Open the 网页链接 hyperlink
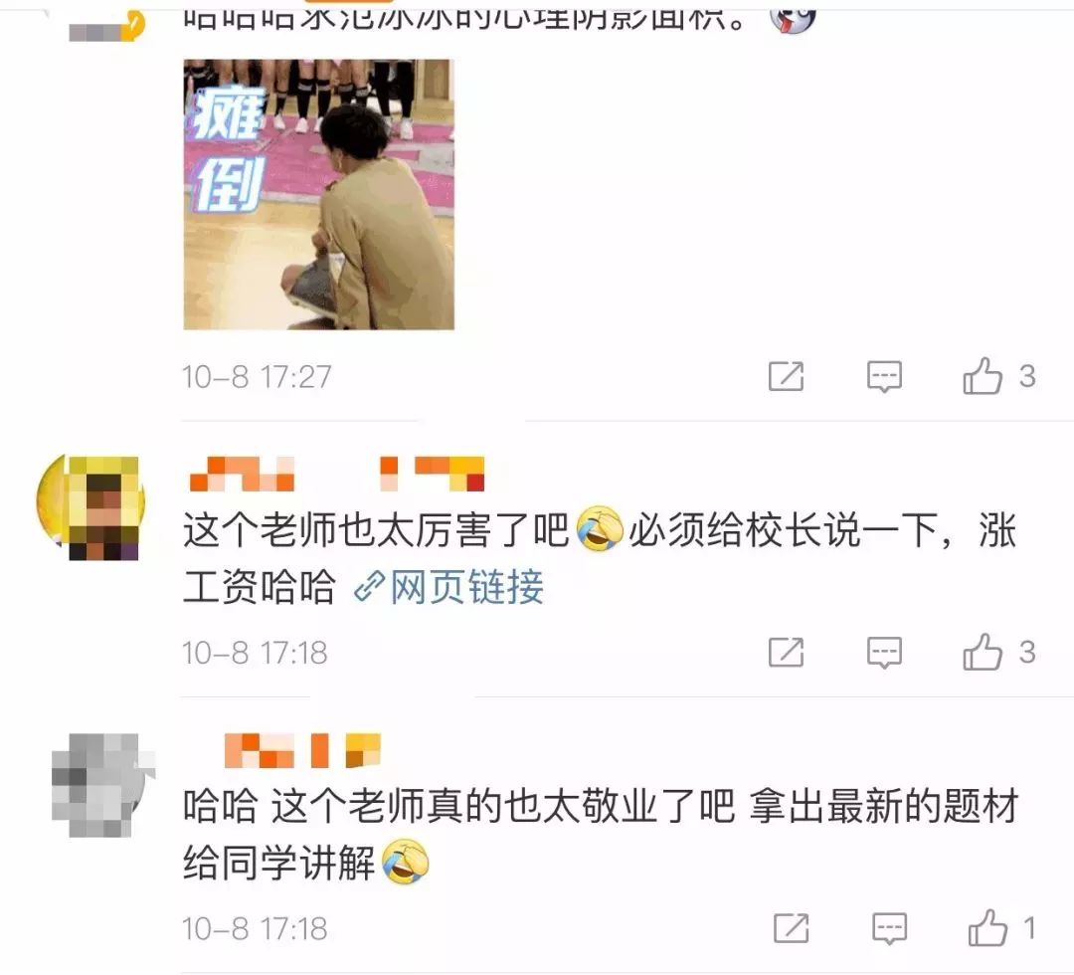Screen dimensions: 1074x975 click(x=448, y=587)
